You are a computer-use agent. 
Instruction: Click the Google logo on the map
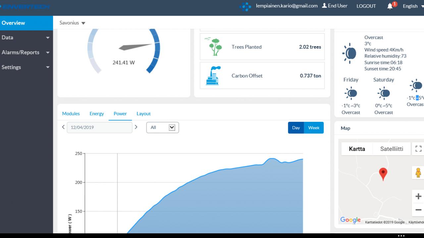[350, 220]
